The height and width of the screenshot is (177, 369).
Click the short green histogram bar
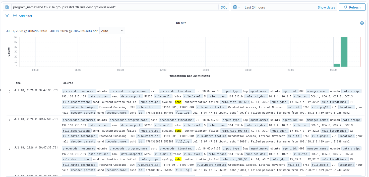point(337,65)
